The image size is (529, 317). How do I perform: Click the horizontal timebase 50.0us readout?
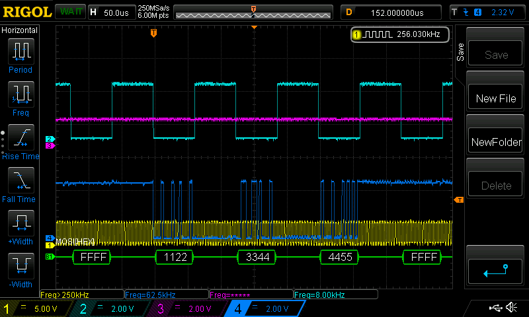[112, 13]
